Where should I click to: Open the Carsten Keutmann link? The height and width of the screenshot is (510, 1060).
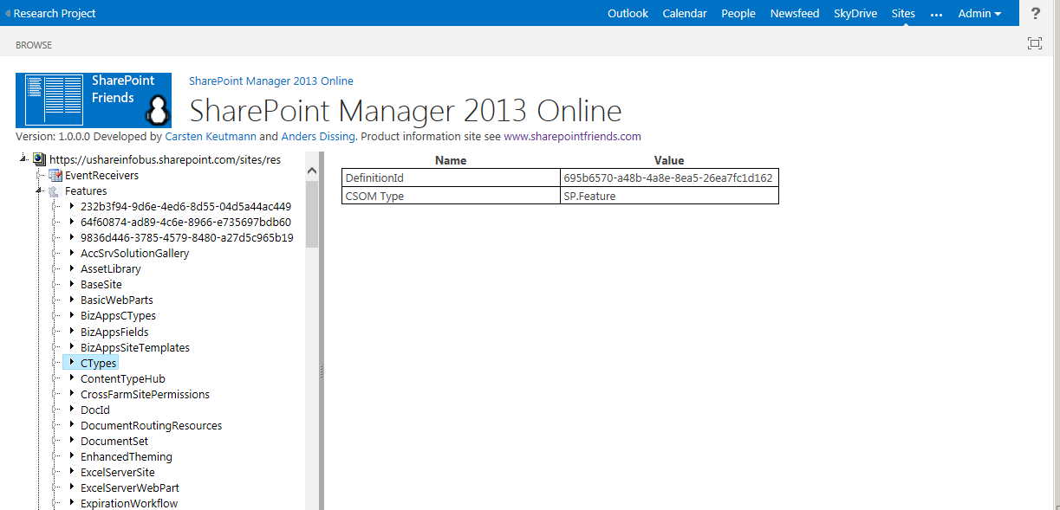211,137
